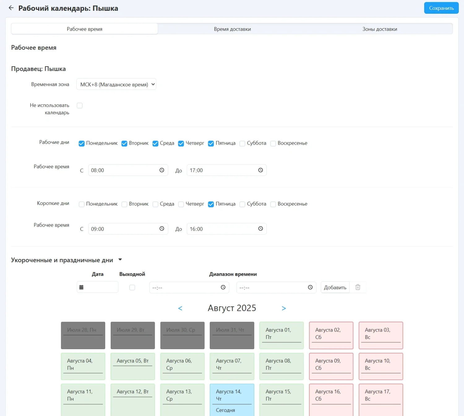Go to previous month with left arrow

pyautogui.click(x=180, y=308)
